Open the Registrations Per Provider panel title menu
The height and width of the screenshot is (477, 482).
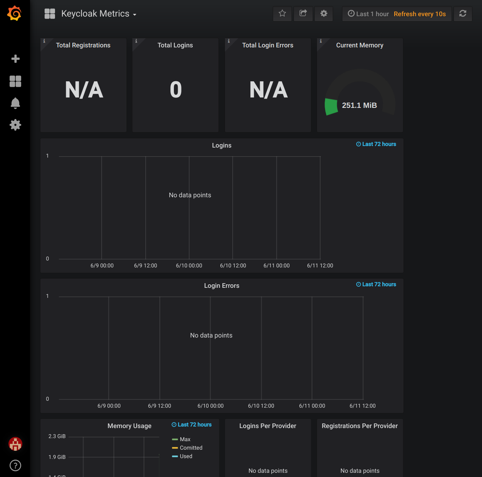point(360,426)
